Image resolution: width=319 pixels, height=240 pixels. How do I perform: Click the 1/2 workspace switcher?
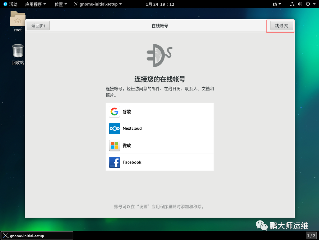tap(311, 236)
